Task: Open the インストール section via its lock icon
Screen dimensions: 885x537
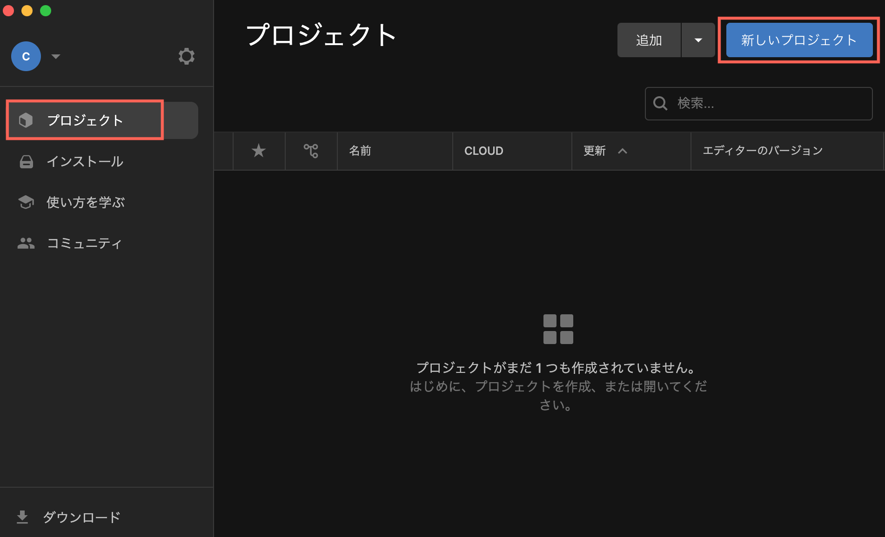Action: 26,162
